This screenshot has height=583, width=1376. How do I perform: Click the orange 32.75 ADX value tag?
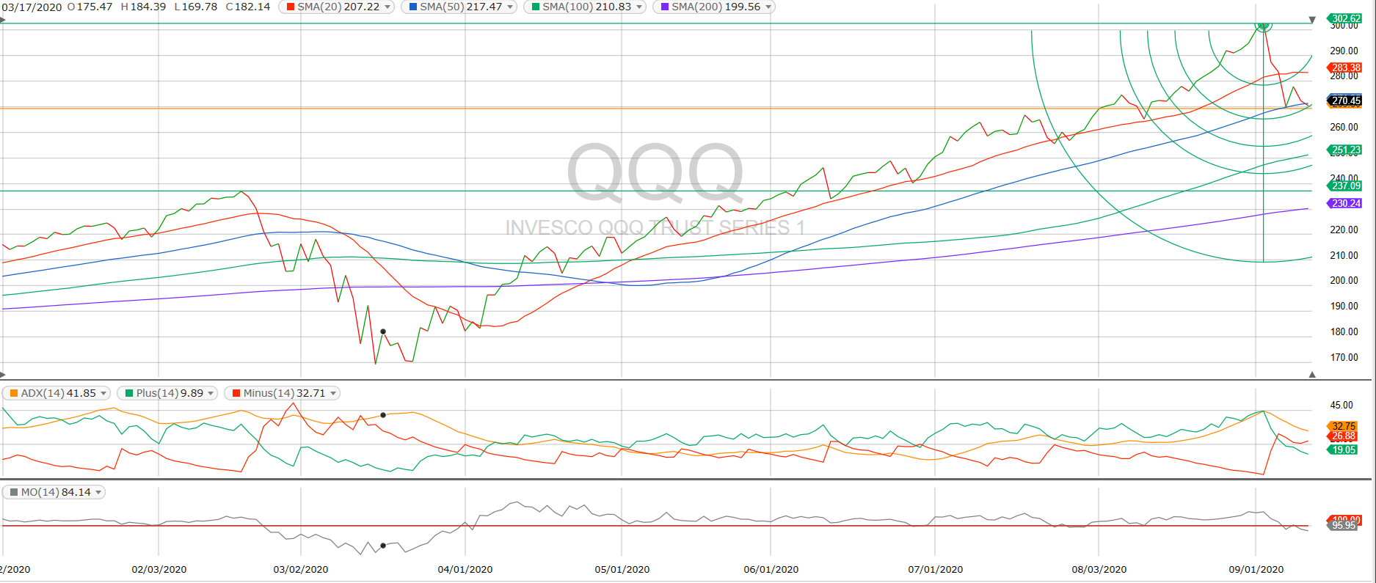tap(1343, 426)
